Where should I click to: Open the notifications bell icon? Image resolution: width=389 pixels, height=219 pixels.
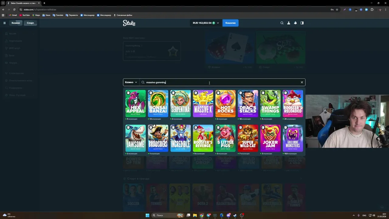click(295, 23)
